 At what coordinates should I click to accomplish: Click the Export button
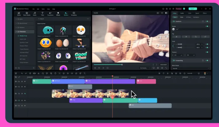192,9
